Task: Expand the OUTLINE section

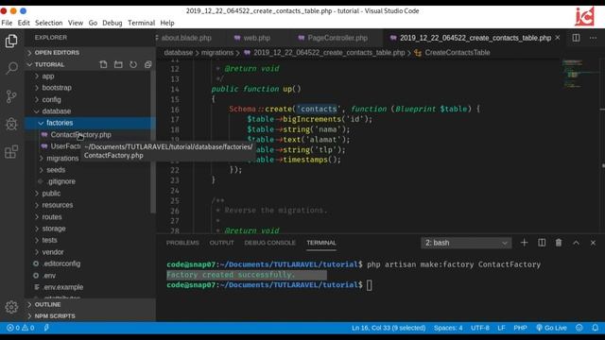Action: coord(91,304)
